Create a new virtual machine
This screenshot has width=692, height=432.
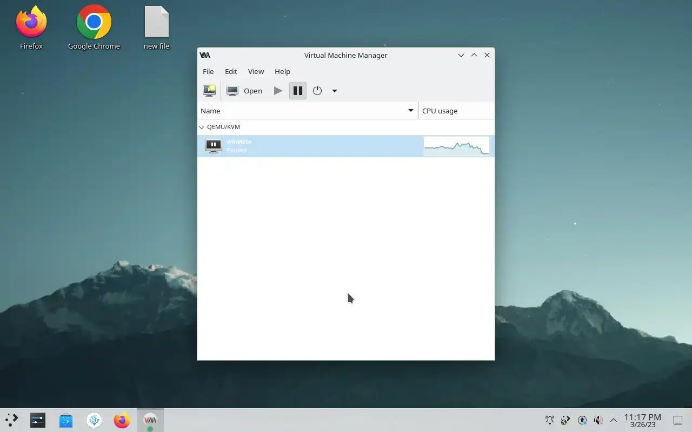point(209,91)
